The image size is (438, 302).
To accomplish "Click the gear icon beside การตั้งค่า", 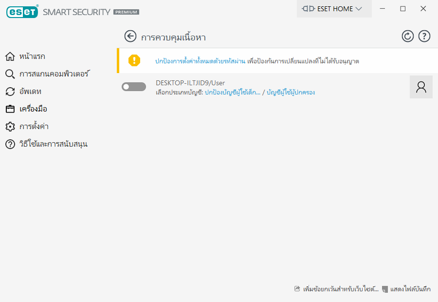I will [10, 127].
